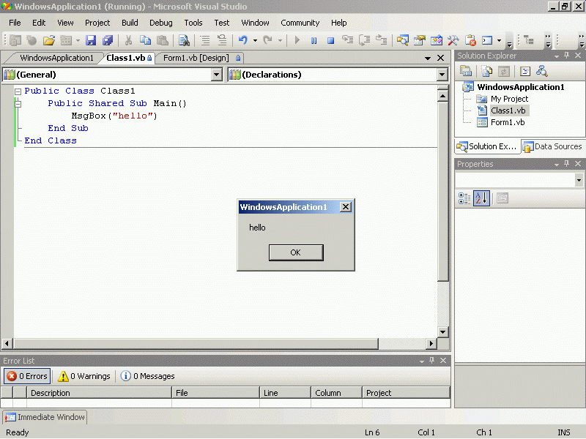Click the Undo arrow icon
Screen dimensions: 586x439
[242, 41]
